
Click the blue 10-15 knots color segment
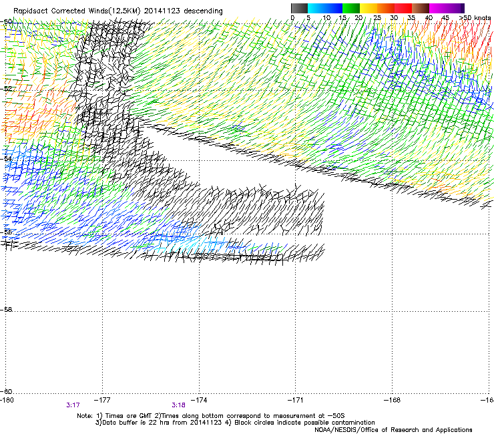(334, 8)
